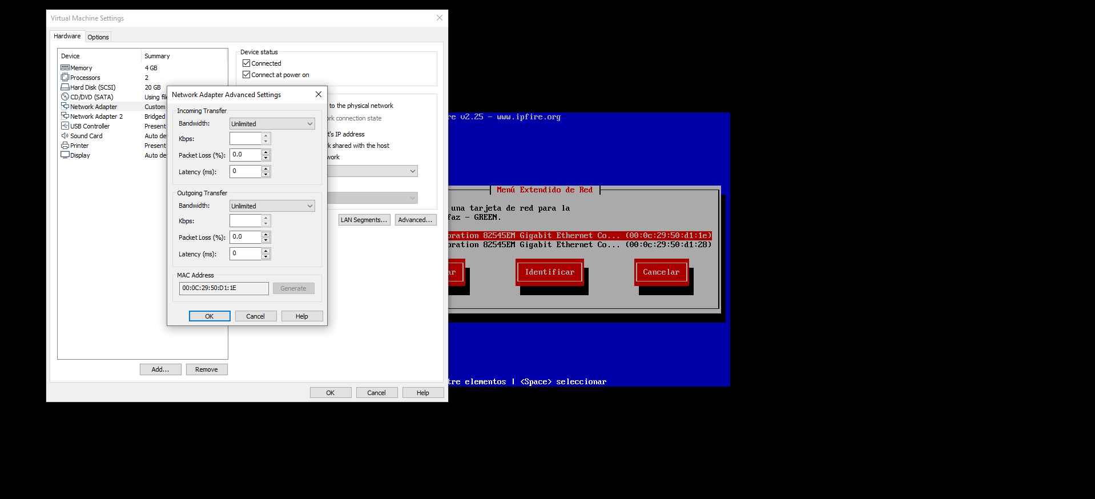1095x499 pixels.
Task: Decrease Incoming Latency with the down arrow
Action: pyautogui.click(x=266, y=174)
